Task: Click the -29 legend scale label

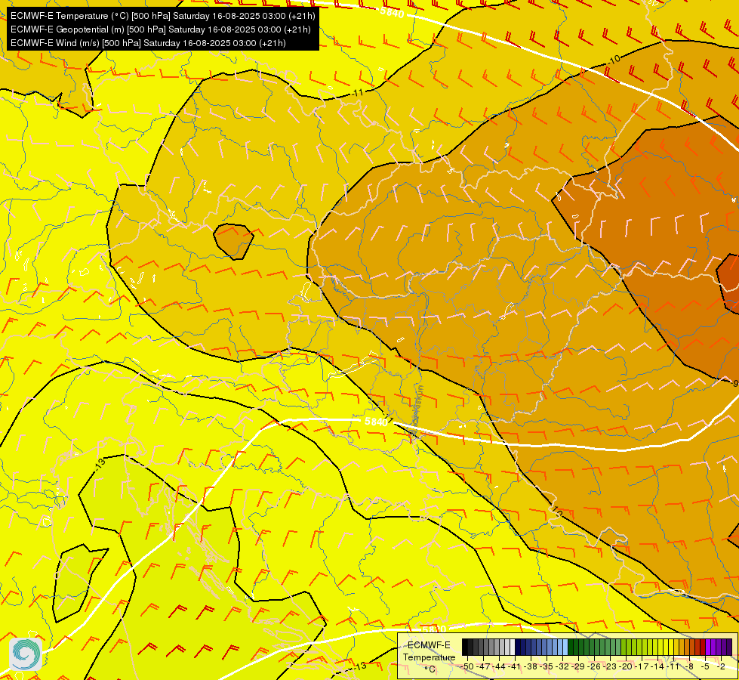Action: pos(578,666)
